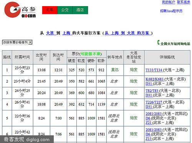Open D31 link in route 4
Screen dimensions: 192x143
coord(149,107)
